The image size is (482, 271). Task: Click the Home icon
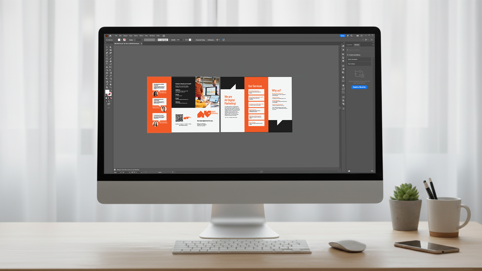click(x=110, y=36)
